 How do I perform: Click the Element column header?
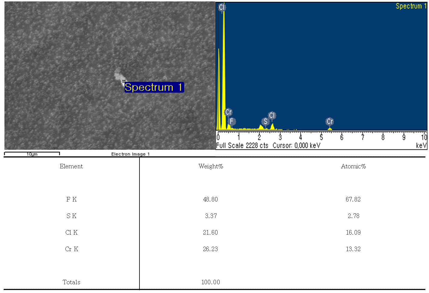click(71, 166)
